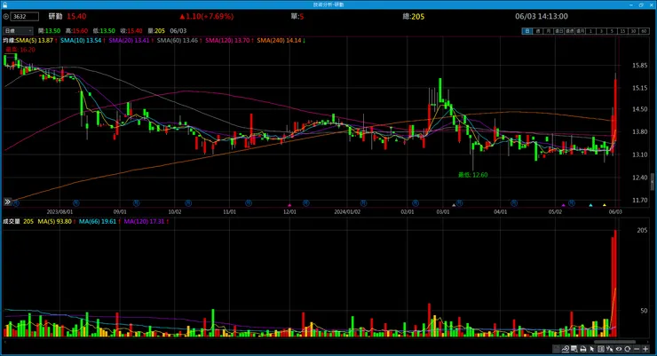Click the SMA(20) 13.41 legend label
Viewport: 657px width, 356px height.
129,41
